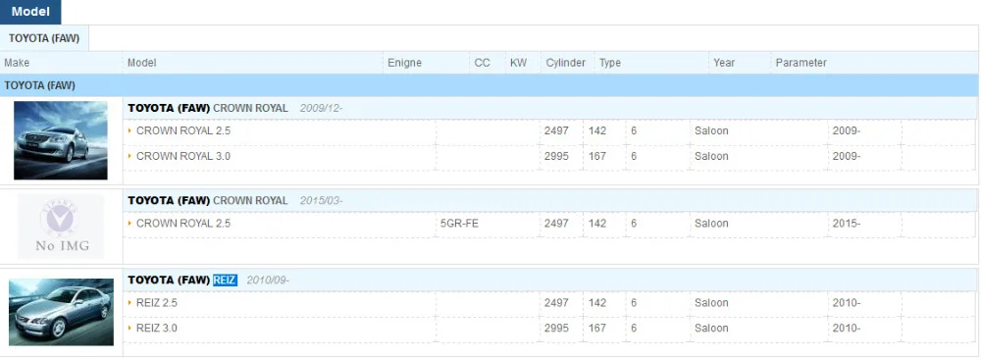Click the CC column header
981x358 pixels.
point(483,63)
